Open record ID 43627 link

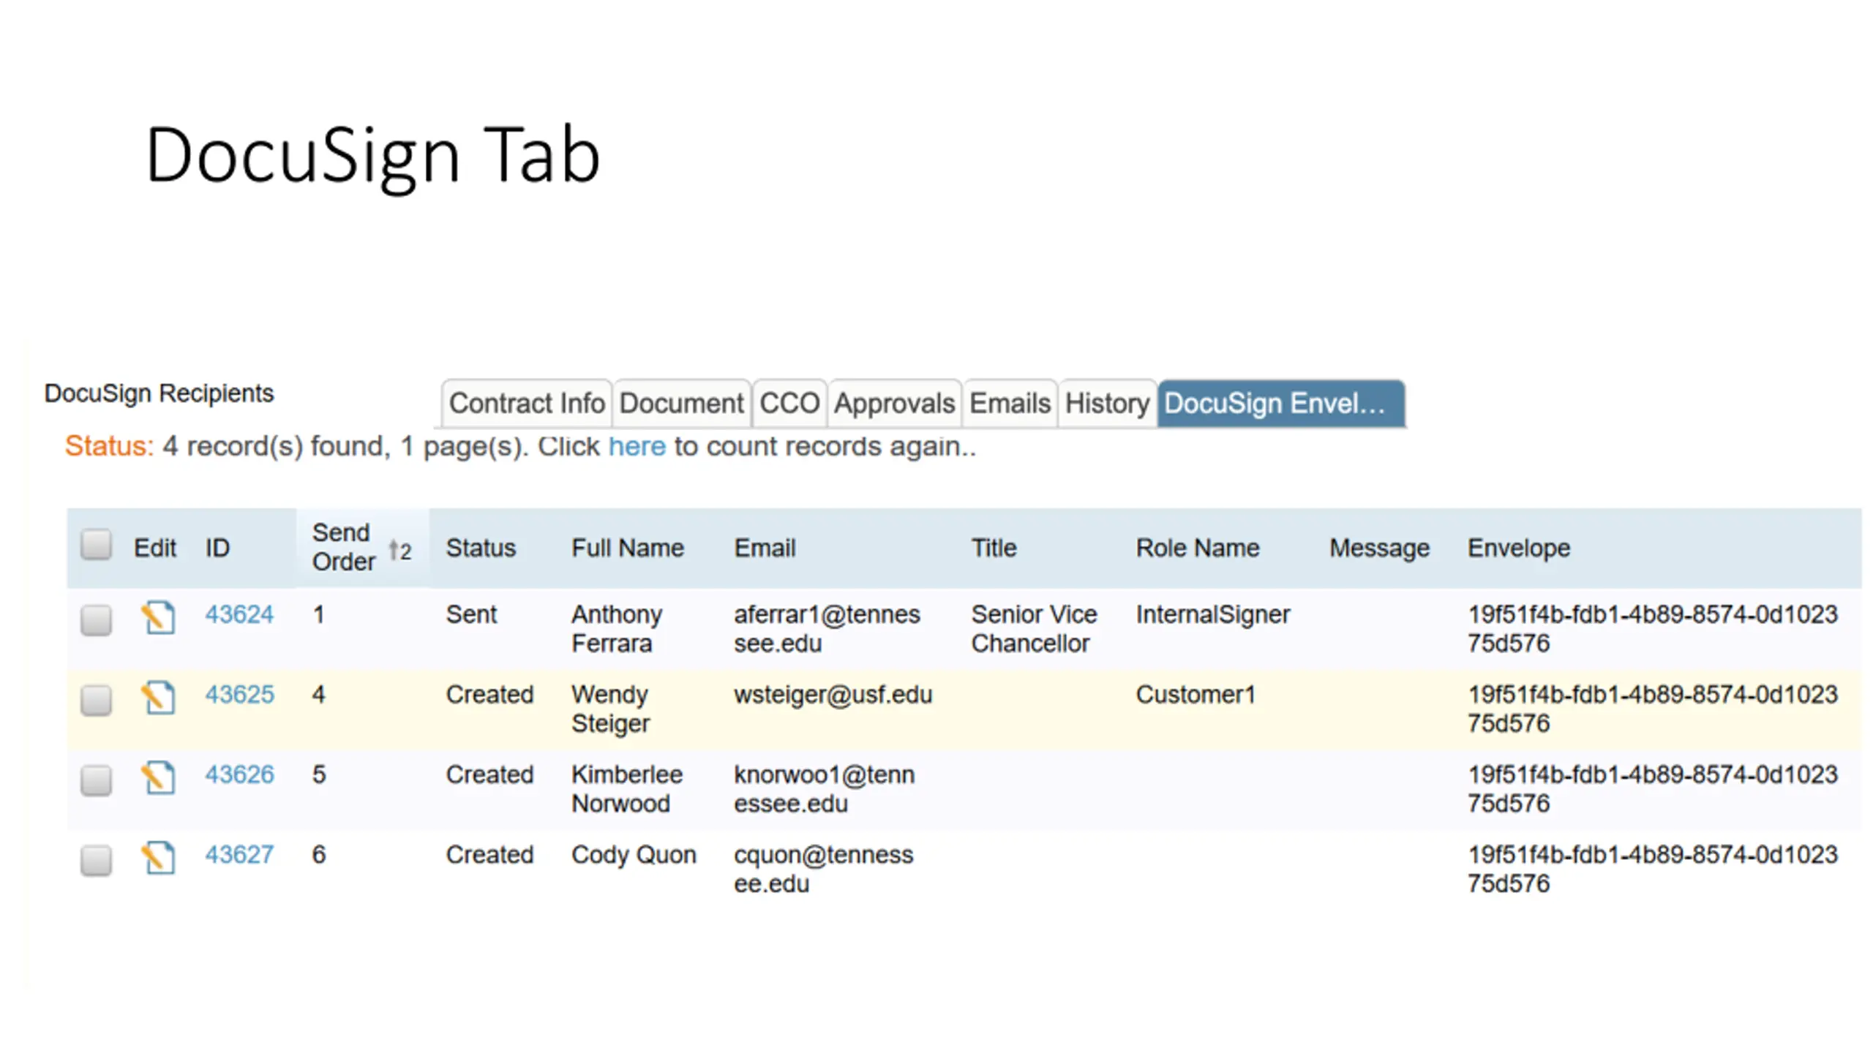tap(239, 854)
